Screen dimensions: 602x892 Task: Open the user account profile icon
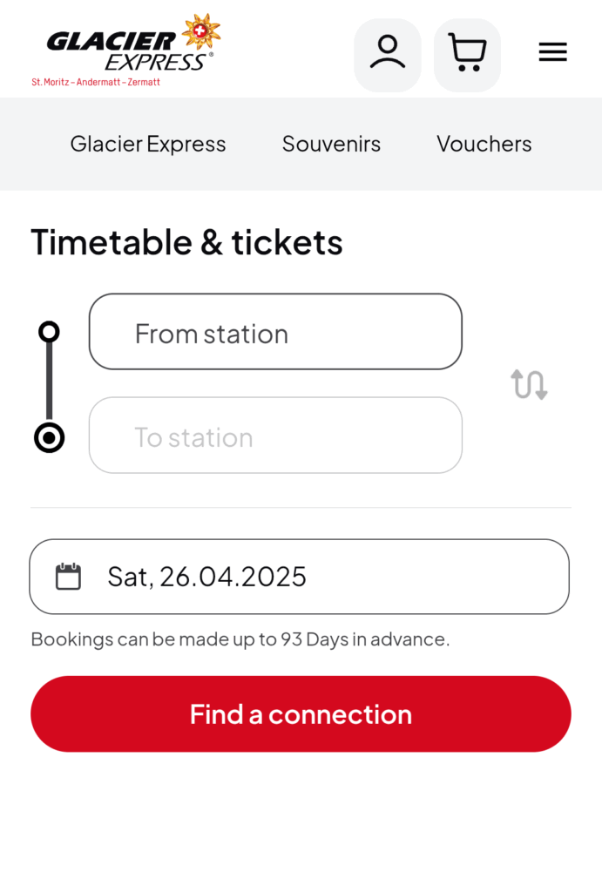pos(388,55)
